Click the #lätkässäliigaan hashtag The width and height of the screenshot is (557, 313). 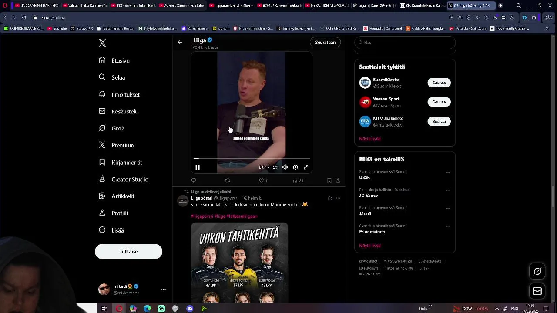(x=242, y=216)
